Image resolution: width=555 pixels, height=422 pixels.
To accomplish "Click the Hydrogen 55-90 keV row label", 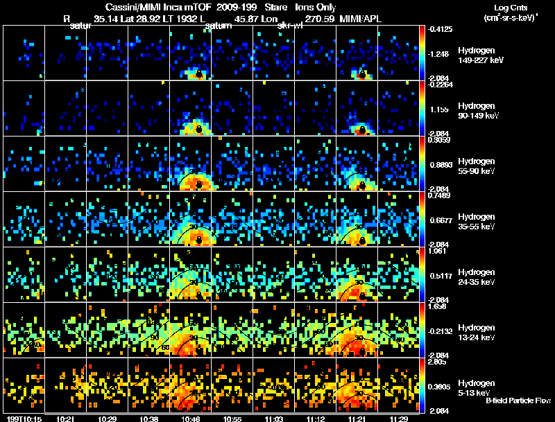I will pyautogui.click(x=477, y=166).
